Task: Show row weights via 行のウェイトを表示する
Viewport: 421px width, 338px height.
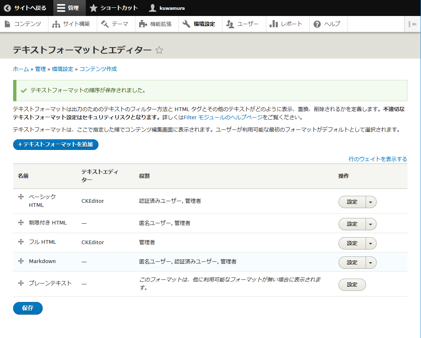Action: (x=378, y=159)
